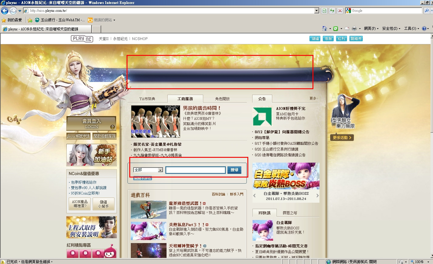This screenshot has width=433, height=264.
Task: Select the plaync AION browser tab
Action: 46,29
